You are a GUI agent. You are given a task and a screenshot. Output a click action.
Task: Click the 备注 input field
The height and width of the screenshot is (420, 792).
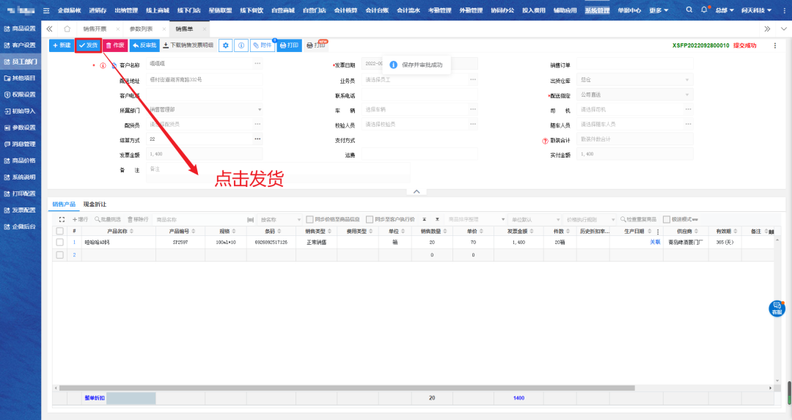pyautogui.click(x=279, y=169)
